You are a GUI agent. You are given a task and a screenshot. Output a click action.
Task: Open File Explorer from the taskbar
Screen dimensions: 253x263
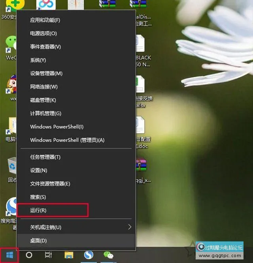click(69, 255)
